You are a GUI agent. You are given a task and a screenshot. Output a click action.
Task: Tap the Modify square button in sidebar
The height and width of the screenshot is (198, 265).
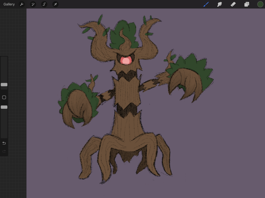pos(4,97)
